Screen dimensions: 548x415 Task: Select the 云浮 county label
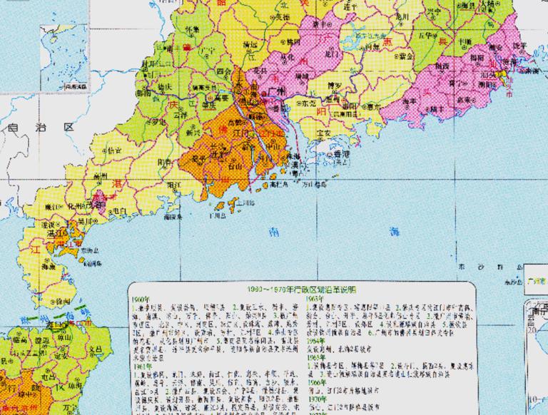tap(180, 116)
